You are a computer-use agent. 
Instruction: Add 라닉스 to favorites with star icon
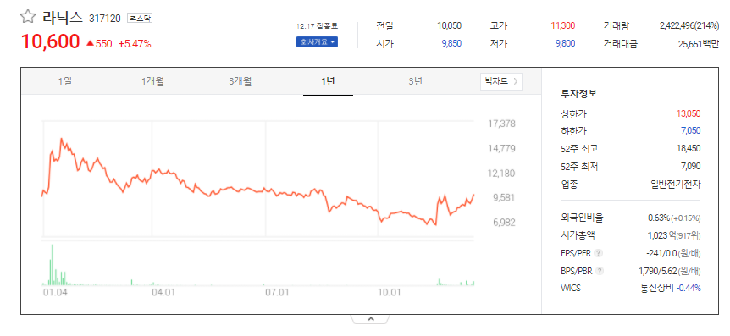[28, 17]
